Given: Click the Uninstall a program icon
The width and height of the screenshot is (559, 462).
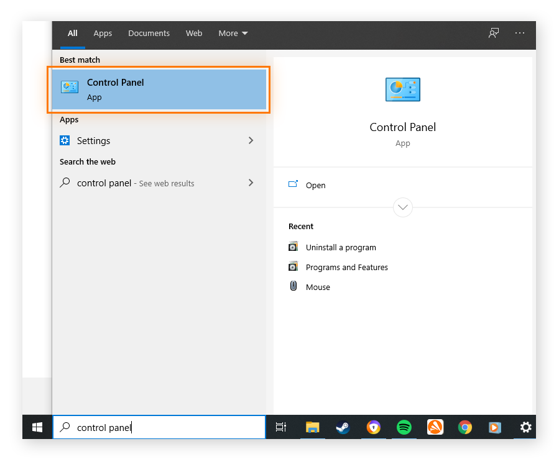Looking at the screenshot, I should click(x=293, y=247).
